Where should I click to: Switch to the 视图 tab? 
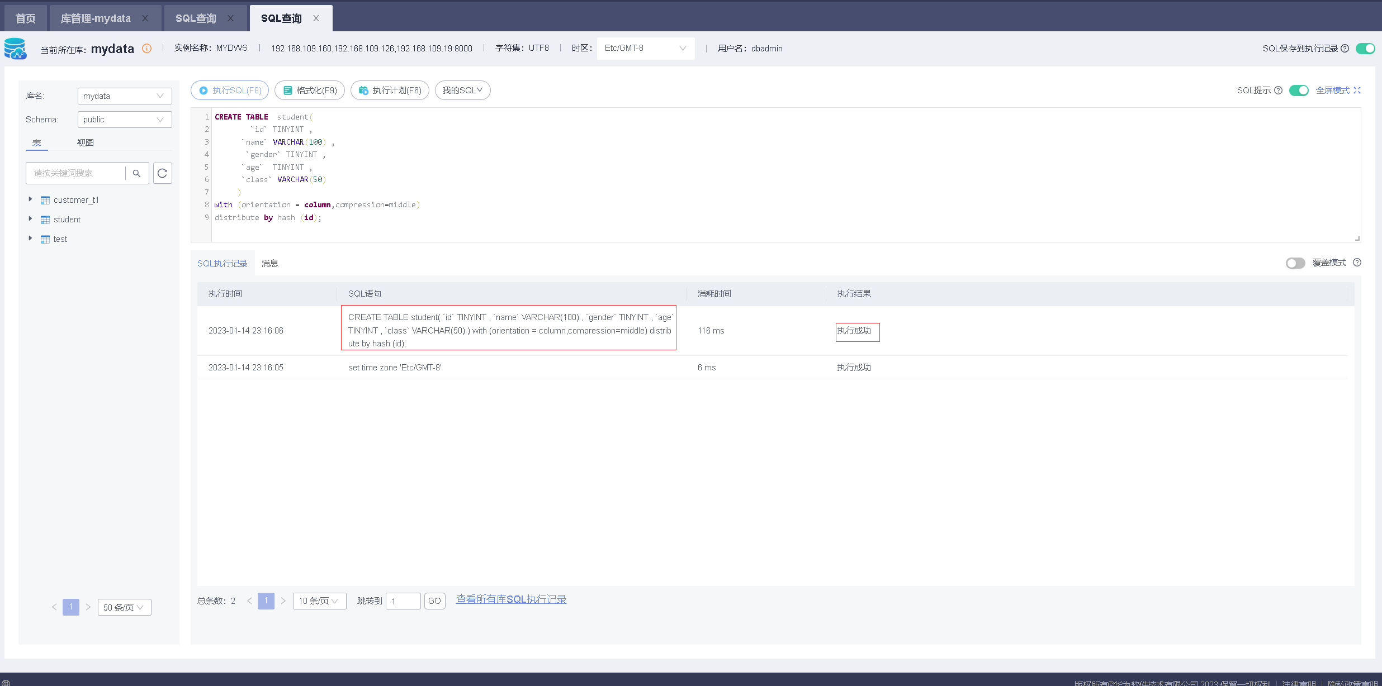[85, 143]
